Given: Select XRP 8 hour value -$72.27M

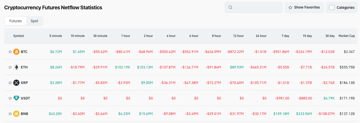Looking at the screenshot, I should [x=214, y=83].
